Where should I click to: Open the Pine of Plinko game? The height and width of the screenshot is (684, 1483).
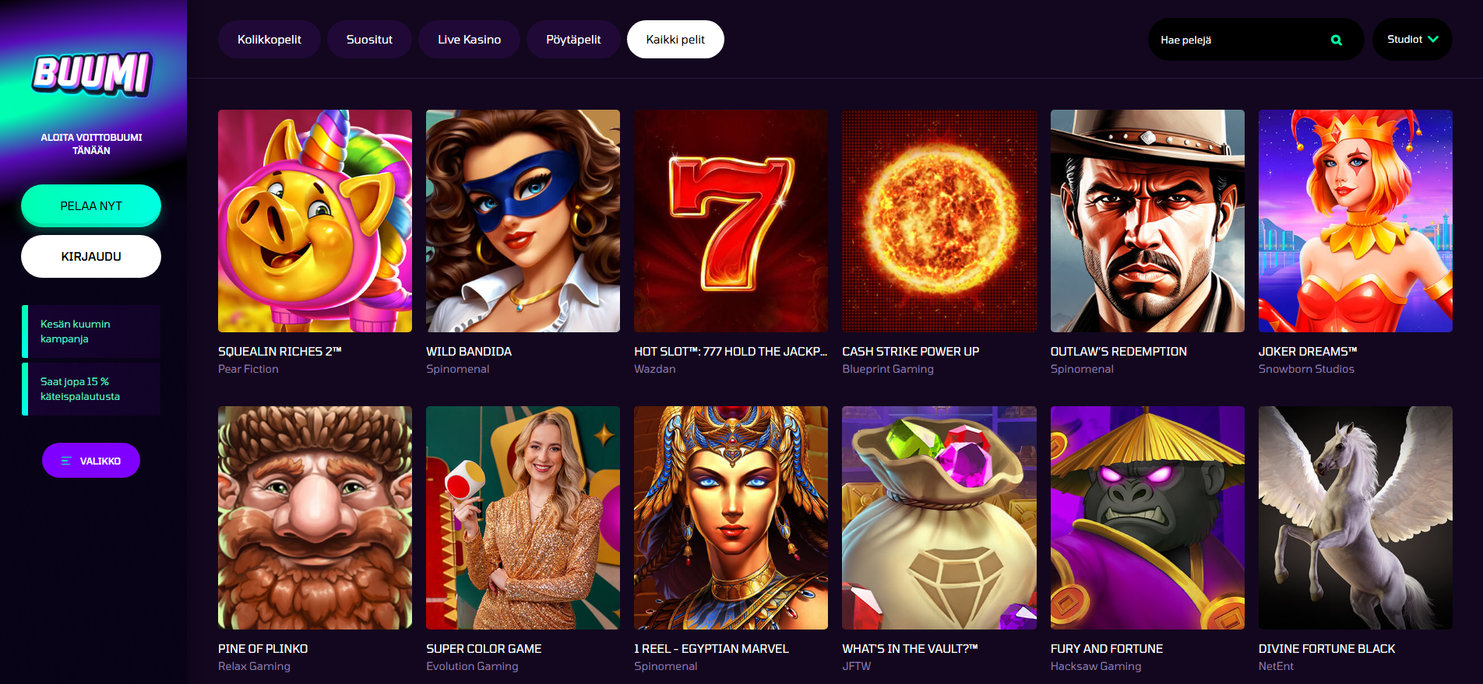[314, 517]
